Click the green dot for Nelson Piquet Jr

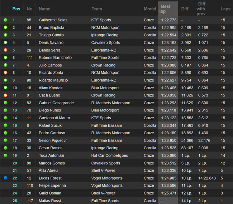tap(5, 140)
